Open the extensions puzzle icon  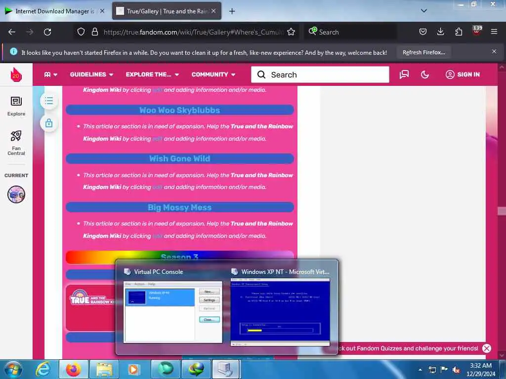tap(459, 32)
